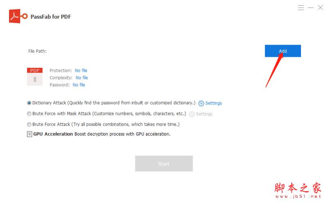Viewport: 328px width, 203px height.
Task: Click the gear icon beside Dictionary Attack
Action: coord(201,103)
